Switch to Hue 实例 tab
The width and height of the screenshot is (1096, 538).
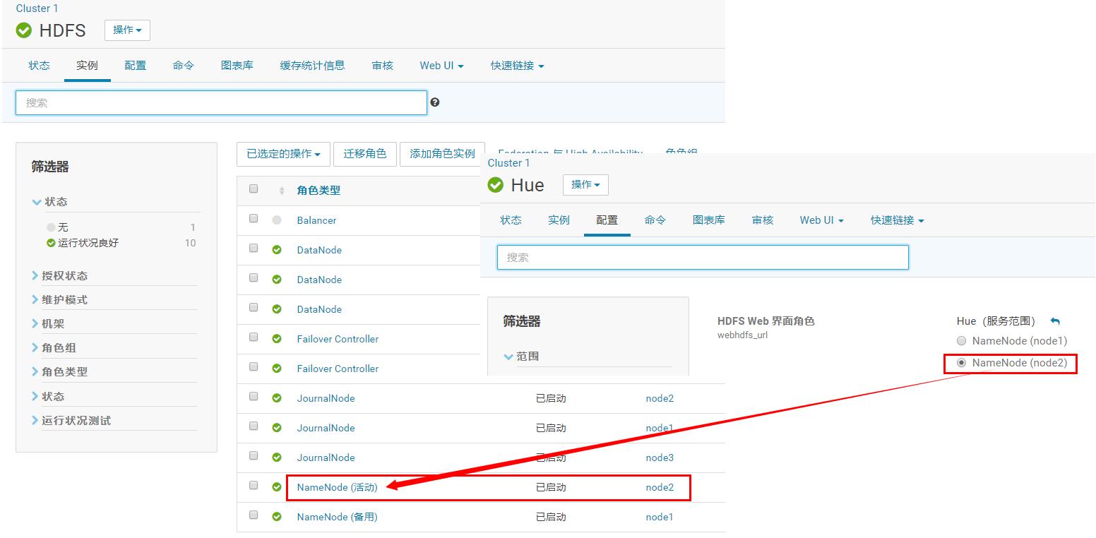[559, 220]
